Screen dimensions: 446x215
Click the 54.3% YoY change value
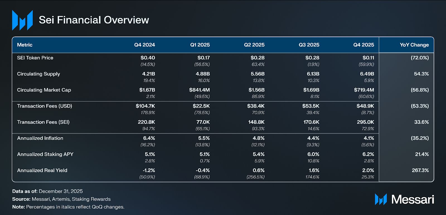click(421, 74)
